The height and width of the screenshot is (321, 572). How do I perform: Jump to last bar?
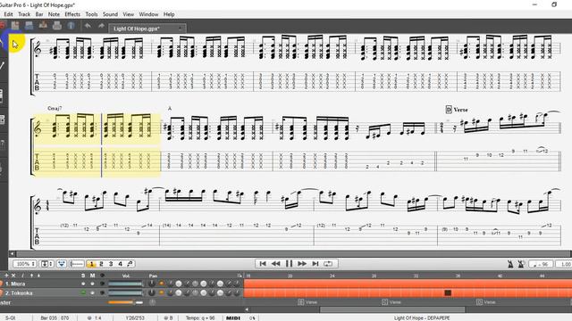(315, 264)
